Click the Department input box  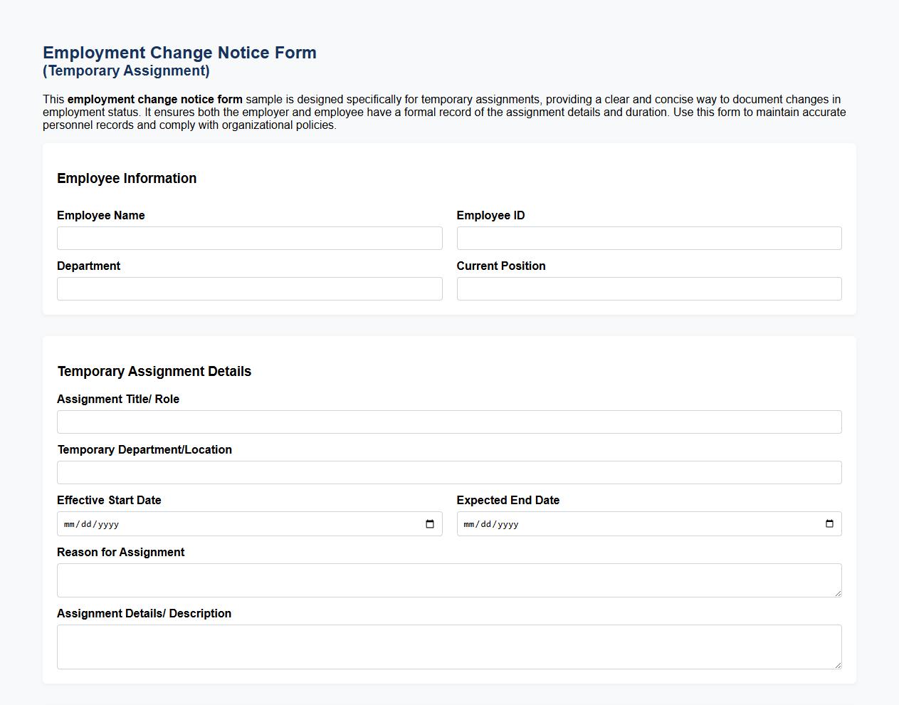249,288
